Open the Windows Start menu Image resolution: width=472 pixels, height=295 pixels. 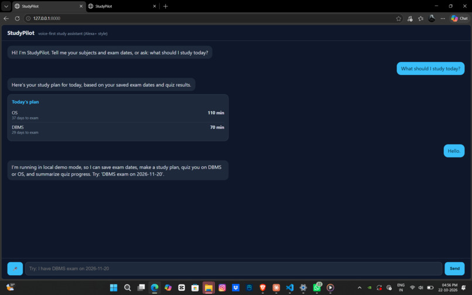(x=114, y=288)
